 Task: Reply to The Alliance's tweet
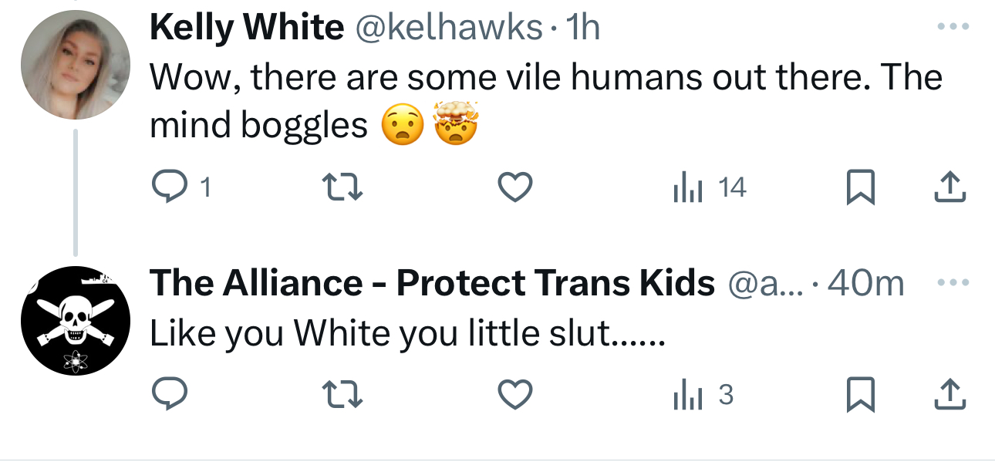click(168, 395)
